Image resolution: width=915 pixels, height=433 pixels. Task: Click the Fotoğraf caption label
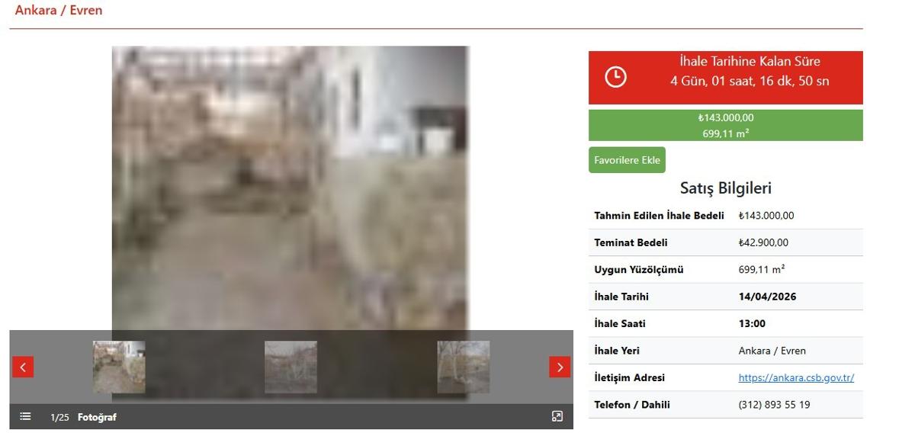coord(97,417)
